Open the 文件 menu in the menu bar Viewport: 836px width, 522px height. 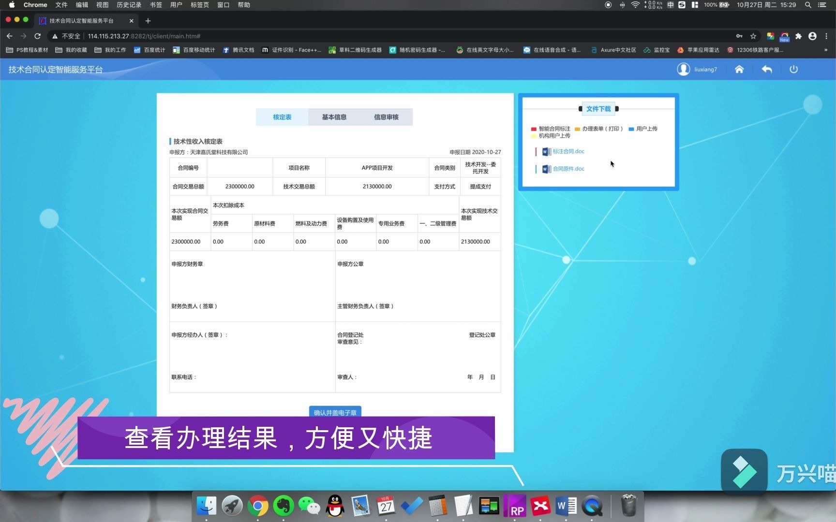pos(61,5)
